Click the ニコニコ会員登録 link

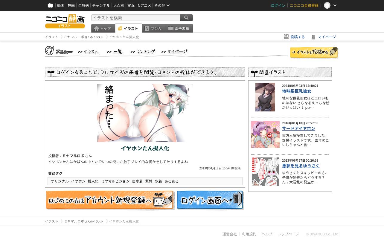[304, 5]
